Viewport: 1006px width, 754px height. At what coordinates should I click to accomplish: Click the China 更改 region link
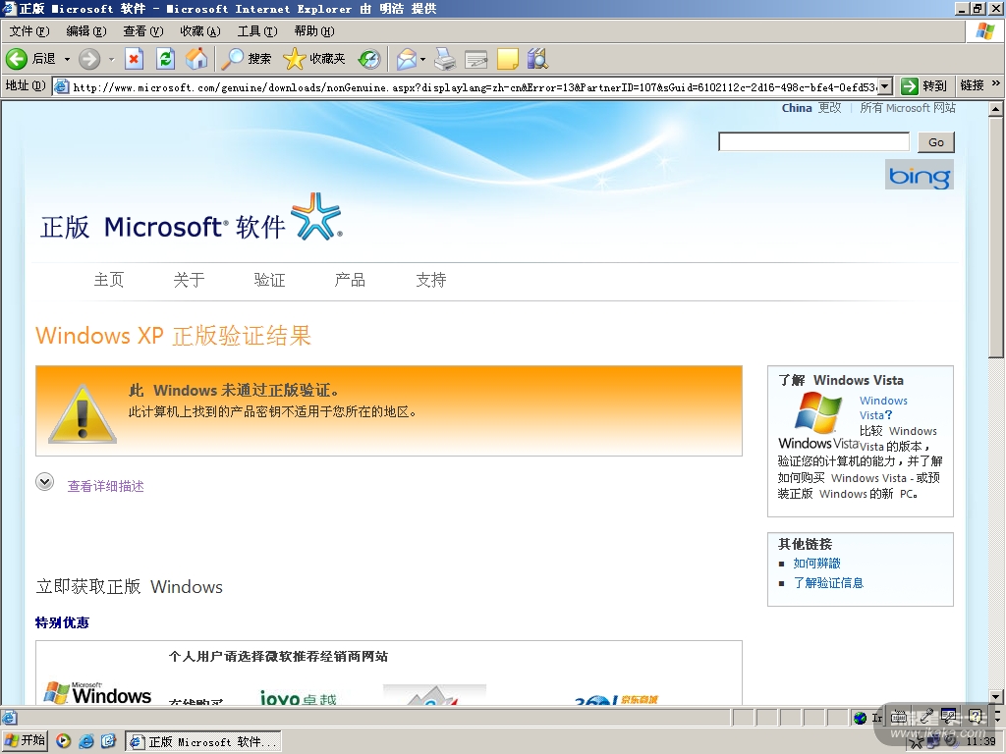810,108
